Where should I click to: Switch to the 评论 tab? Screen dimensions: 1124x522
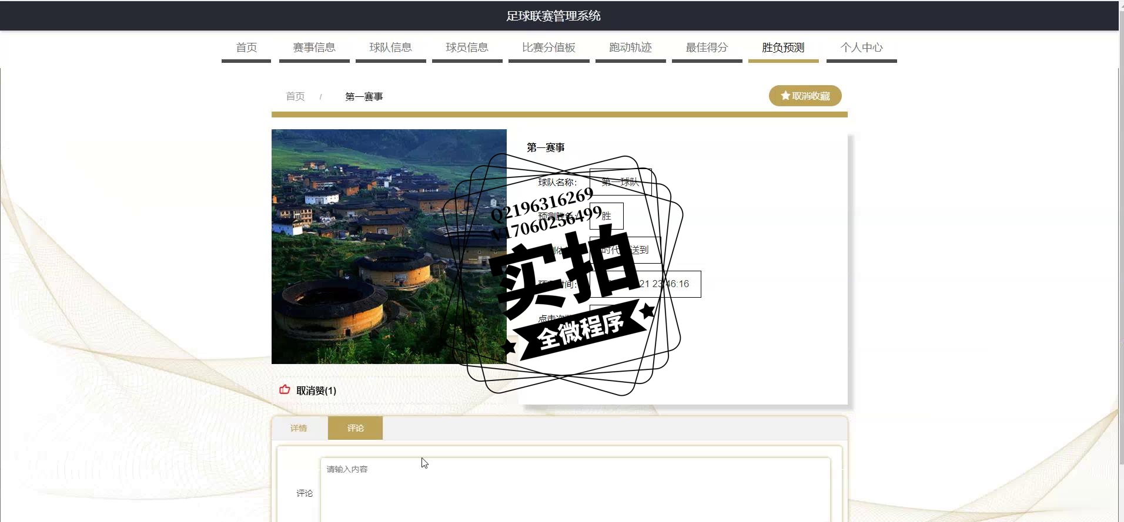click(355, 428)
